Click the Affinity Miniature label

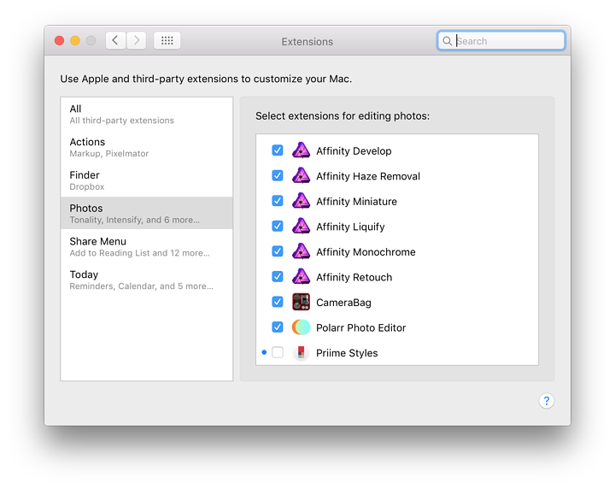[356, 202]
